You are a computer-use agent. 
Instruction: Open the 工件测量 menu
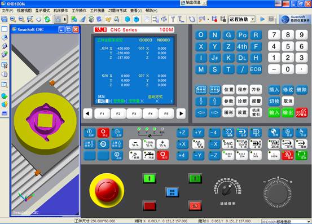(97, 11)
